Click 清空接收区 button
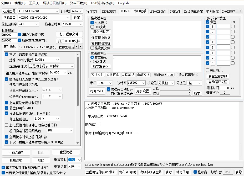Image resolution: width=244 pixels, height=176 pixels. point(101,32)
